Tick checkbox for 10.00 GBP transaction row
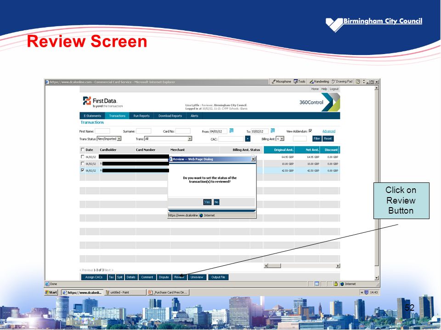 [x=82, y=163]
